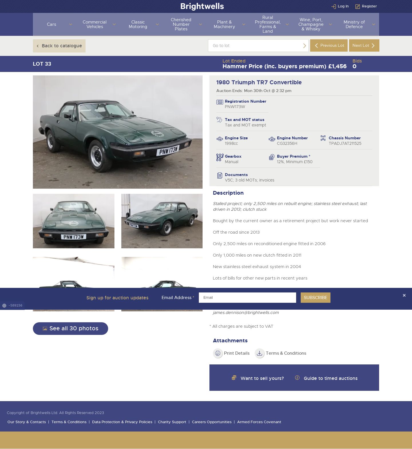Viewport: 412px width, 449px height.
Task: Open the Plant & Machinery menu
Action: (224, 24)
